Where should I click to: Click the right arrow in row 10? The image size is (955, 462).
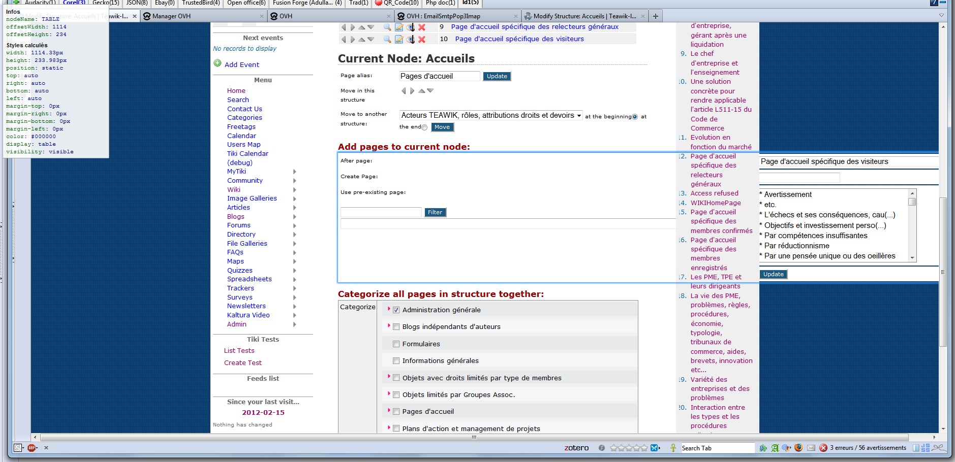click(x=353, y=39)
